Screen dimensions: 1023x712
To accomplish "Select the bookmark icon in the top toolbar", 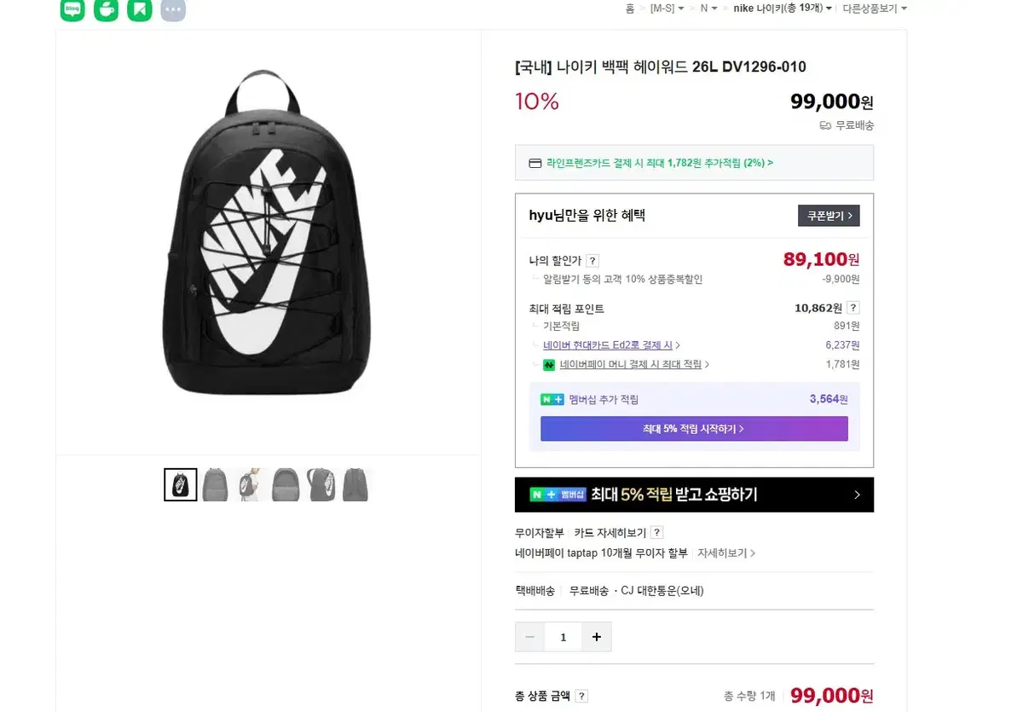I will click(x=139, y=9).
